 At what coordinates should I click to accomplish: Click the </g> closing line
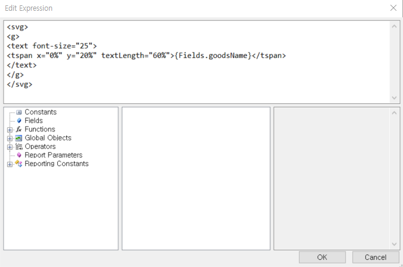pos(15,75)
